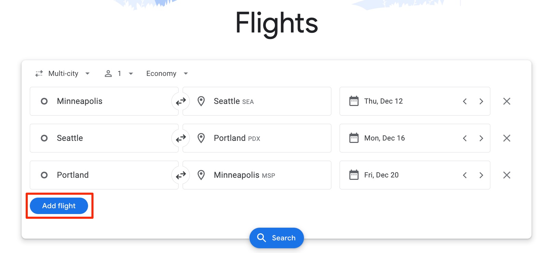Click the Portland destination input field

[257, 138]
